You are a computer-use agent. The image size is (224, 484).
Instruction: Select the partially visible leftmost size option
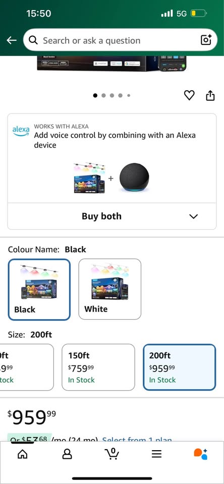coord(27,368)
